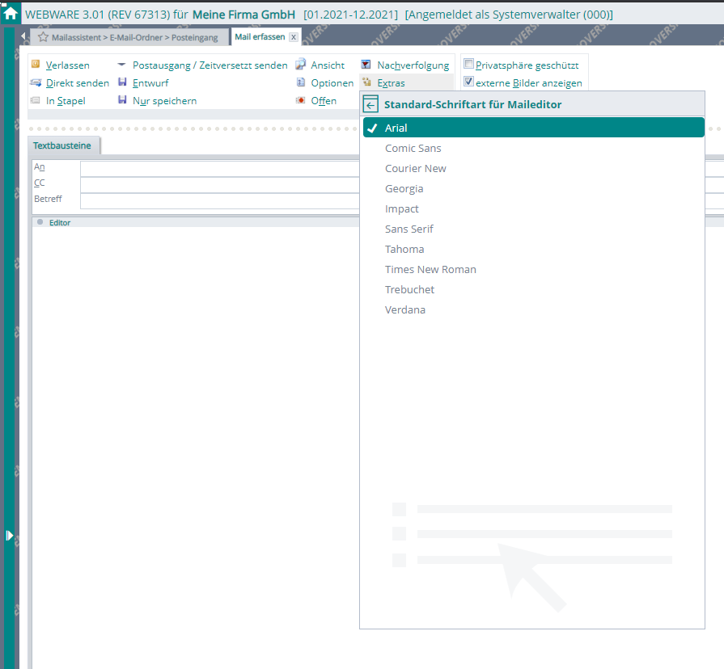Click the Entwurf floppy disk icon

pyautogui.click(x=122, y=82)
